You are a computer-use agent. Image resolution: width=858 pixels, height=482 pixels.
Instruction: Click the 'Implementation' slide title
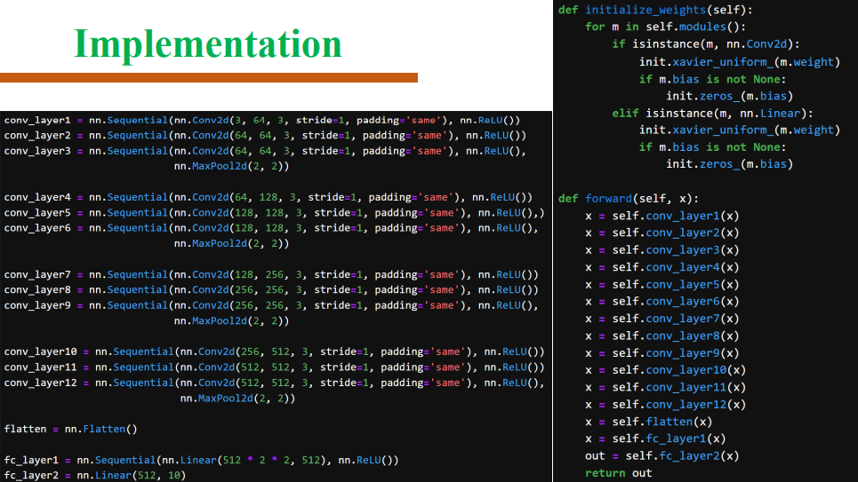pos(208,44)
